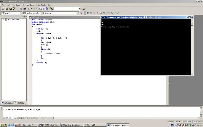This screenshot has width=203, height=127.
Task: Switch to Blackboard Academic taskbar button
Action: pyautogui.click(x=72, y=125)
